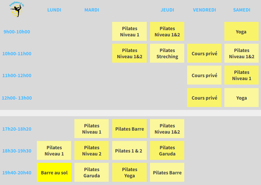Click the Pilates Yoga class at 19h40
The width and height of the screenshot is (261, 185).
coord(129,172)
